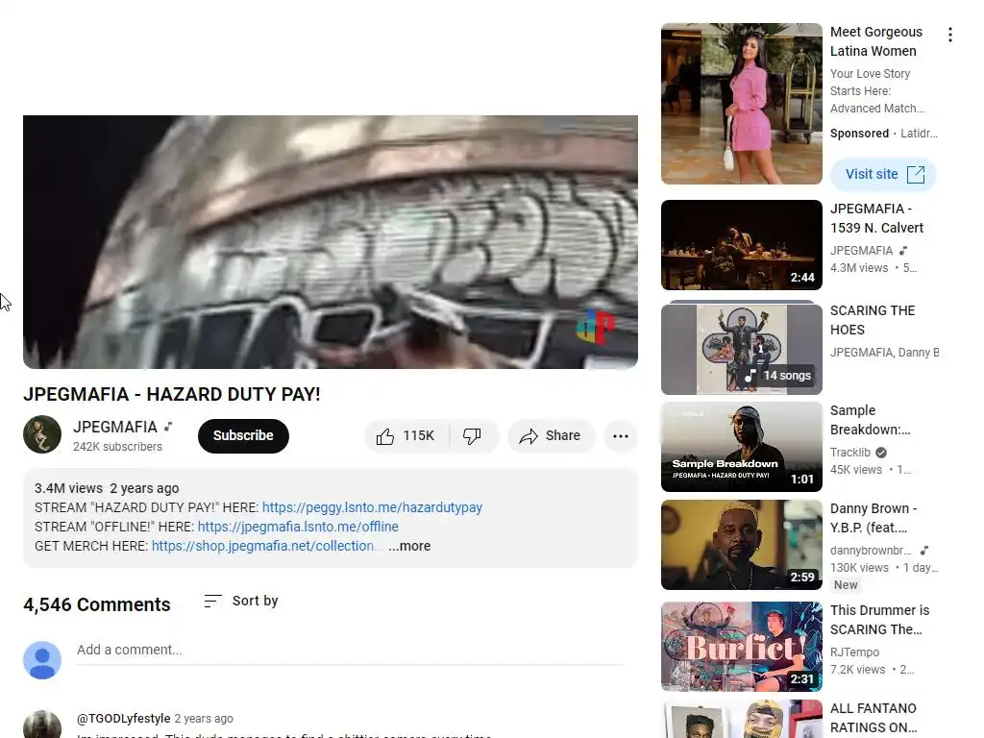Click the Danny Brown - Y.B.P. title
Image resolution: width=984 pixels, height=738 pixels.
(x=873, y=518)
